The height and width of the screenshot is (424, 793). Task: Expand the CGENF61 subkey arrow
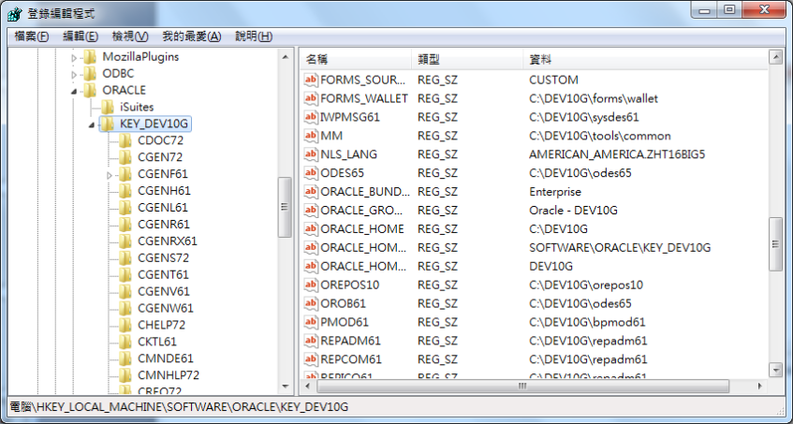(x=110, y=175)
